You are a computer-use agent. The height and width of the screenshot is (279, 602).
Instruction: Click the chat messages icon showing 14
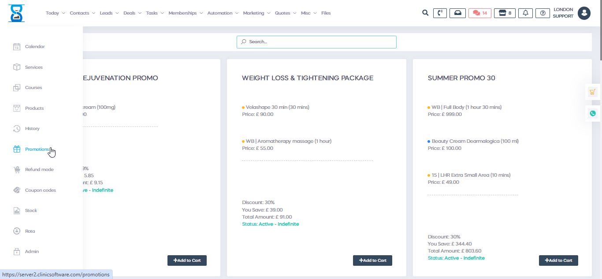click(x=479, y=13)
